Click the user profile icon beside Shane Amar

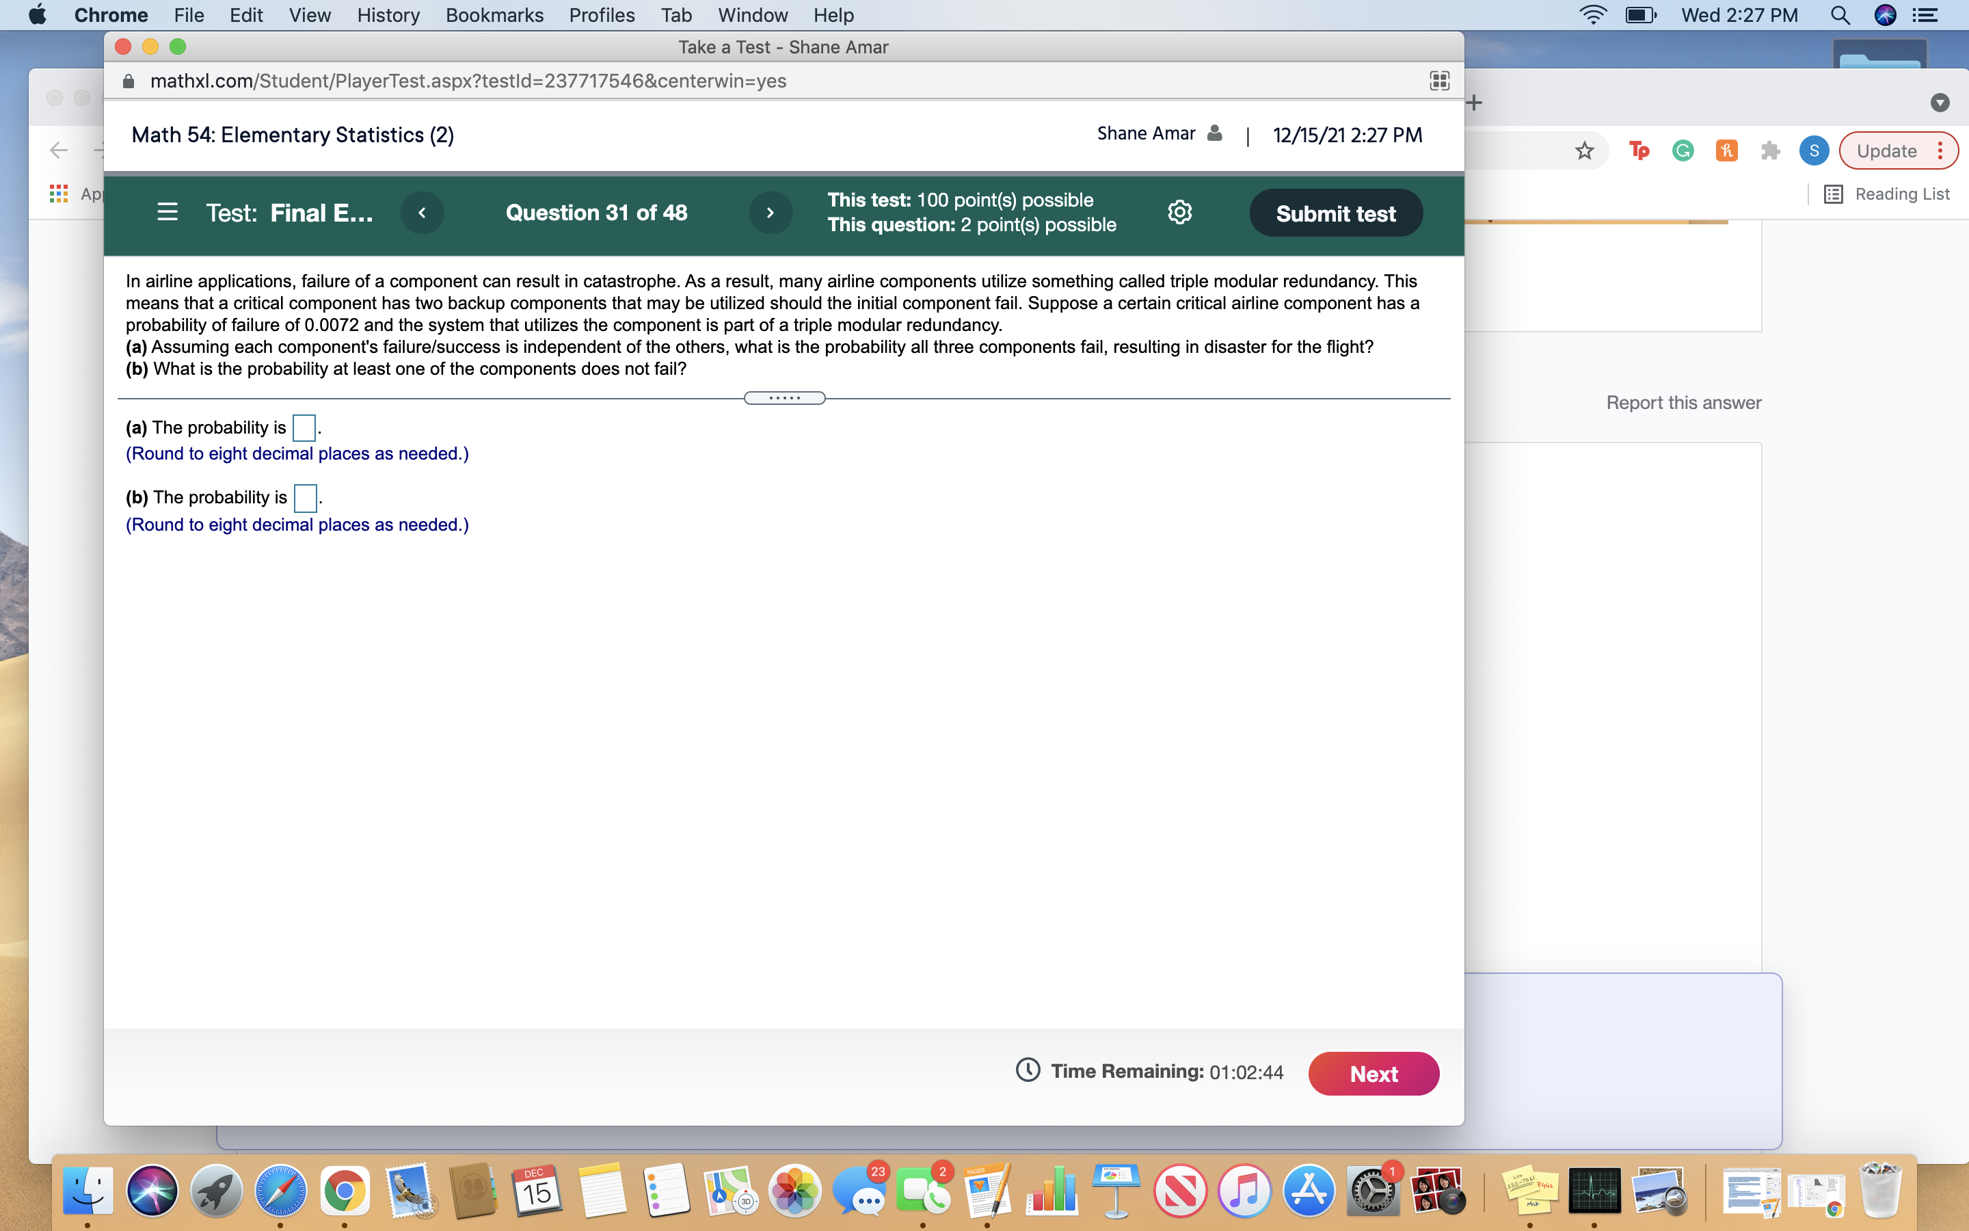coord(1214,133)
